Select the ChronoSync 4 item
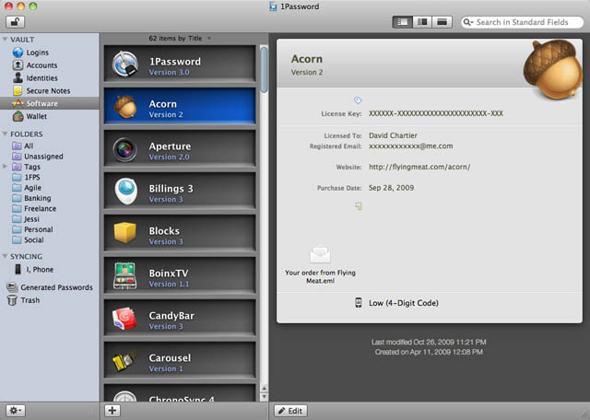Image resolution: width=590 pixels, height=420 pixels. coord(180,393)
